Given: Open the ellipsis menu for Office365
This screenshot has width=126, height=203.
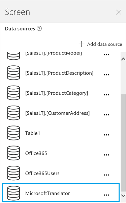Looking at the screenshot, I should click(x=106, y=155).
